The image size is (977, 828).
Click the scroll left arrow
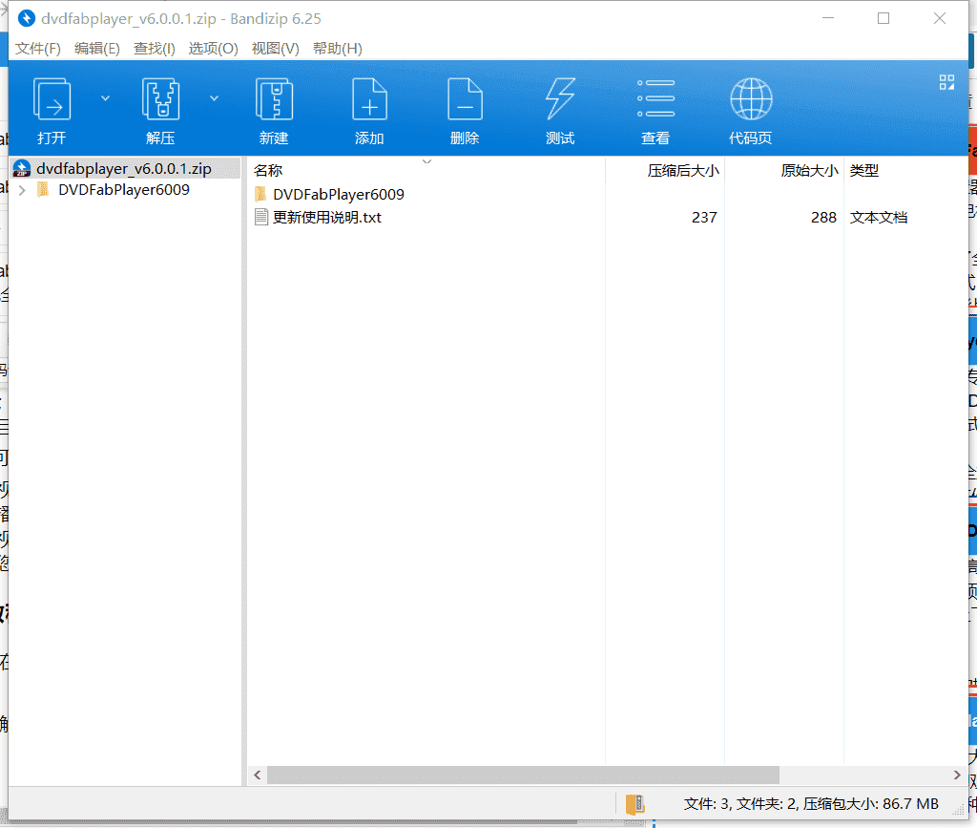pyautogui.click(x=258, y=775)
